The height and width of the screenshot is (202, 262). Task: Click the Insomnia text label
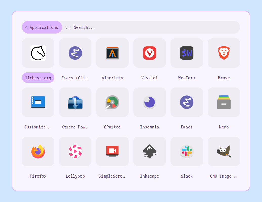pyautogui.click(x=150, y=127)
